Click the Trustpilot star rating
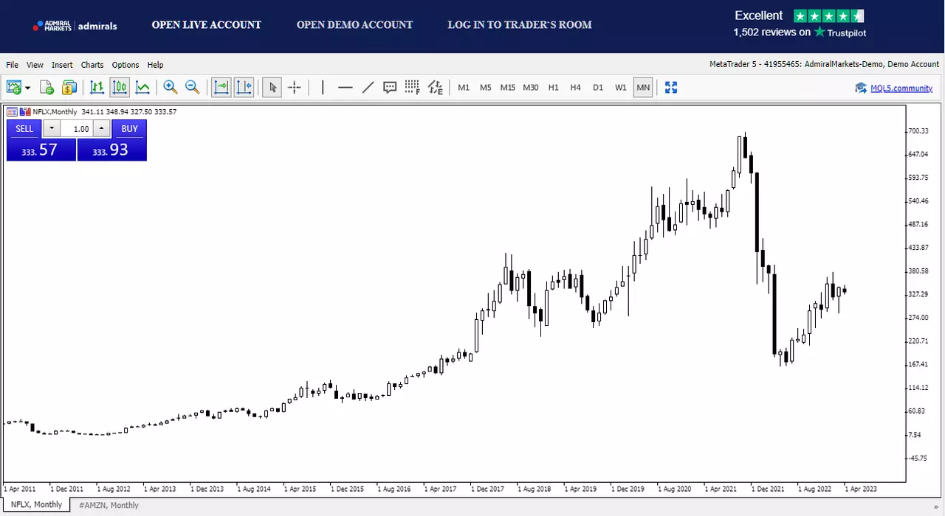 pos(828,15)
